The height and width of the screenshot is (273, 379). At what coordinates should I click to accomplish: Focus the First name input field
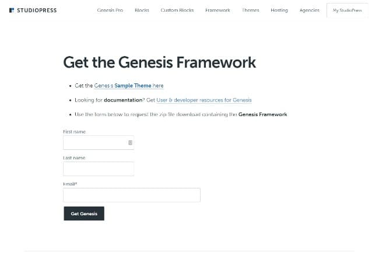(x=99, y=142)
